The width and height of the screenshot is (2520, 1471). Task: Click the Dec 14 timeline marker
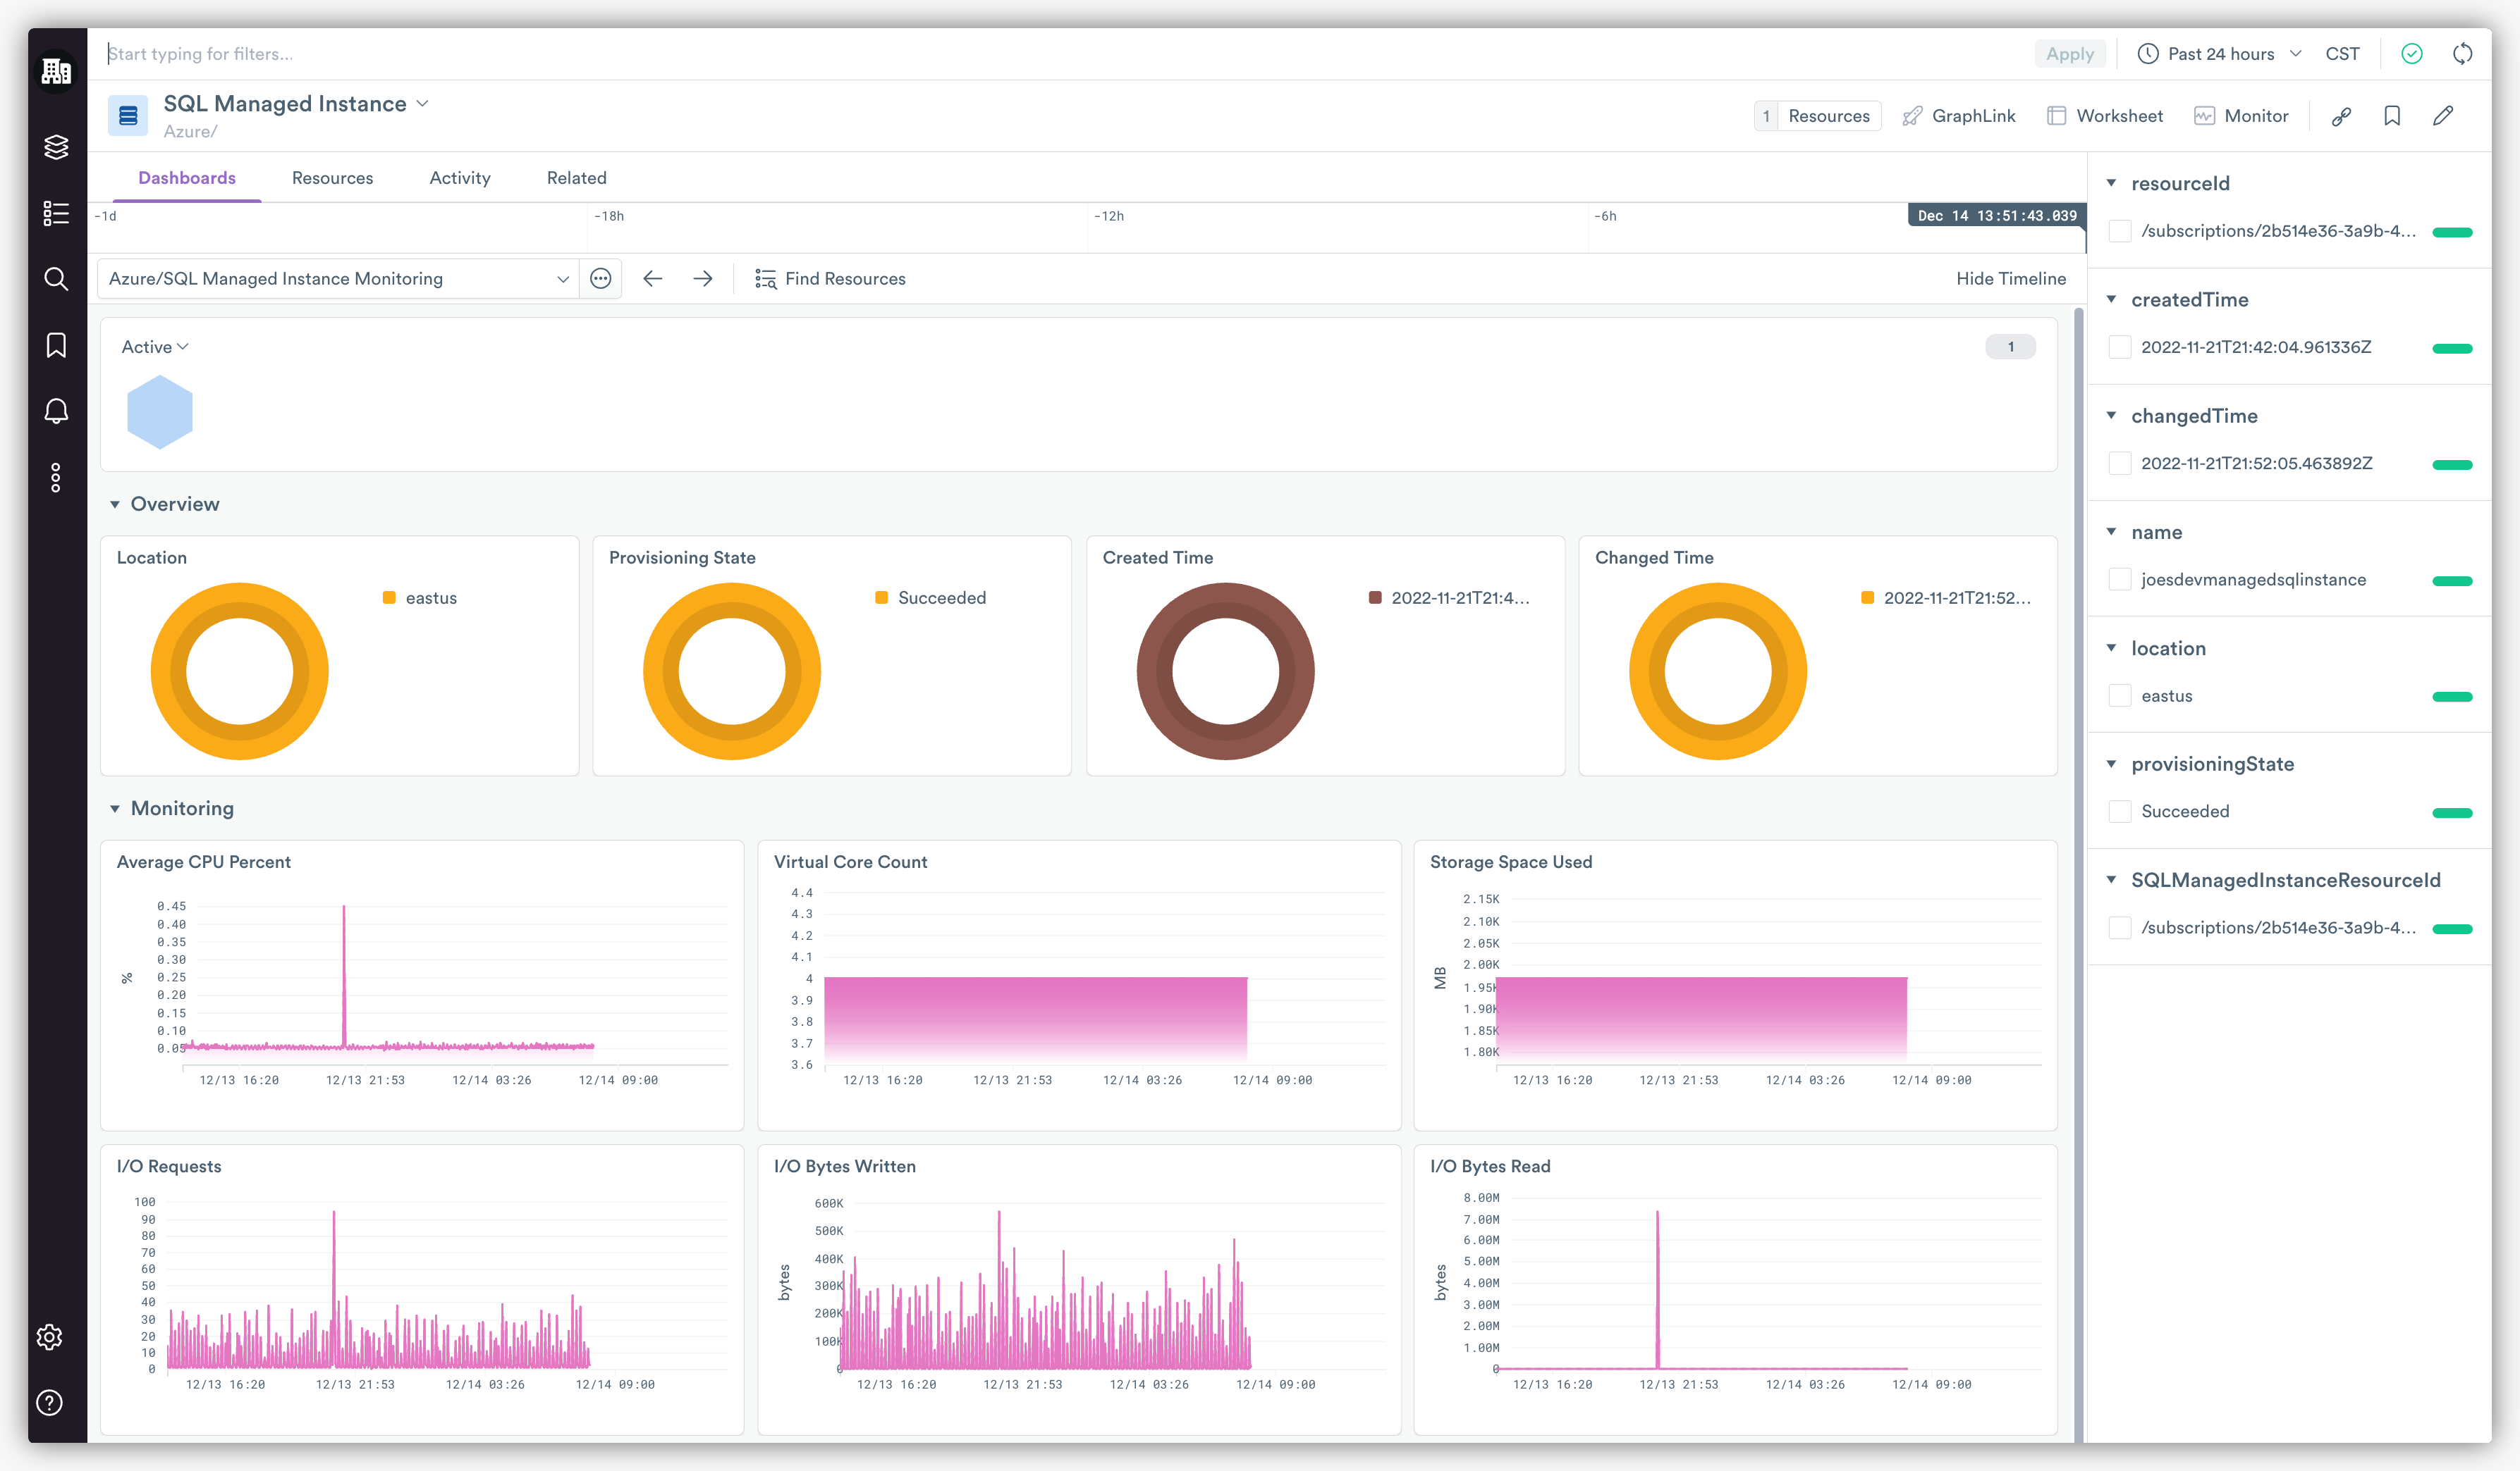1996,216
